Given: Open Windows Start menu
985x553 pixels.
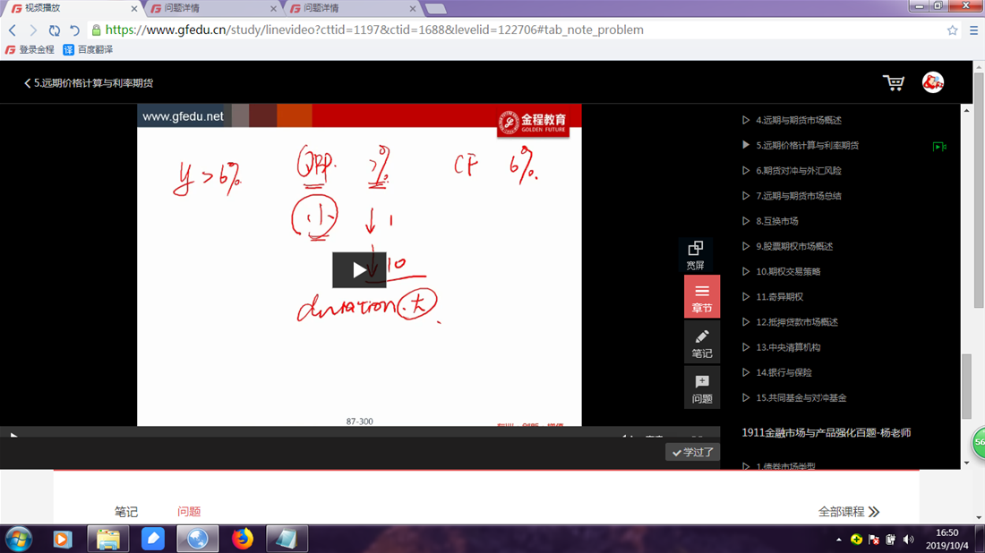Looking at the screenshot, I should pyautogui.click(x=19, y=540).
